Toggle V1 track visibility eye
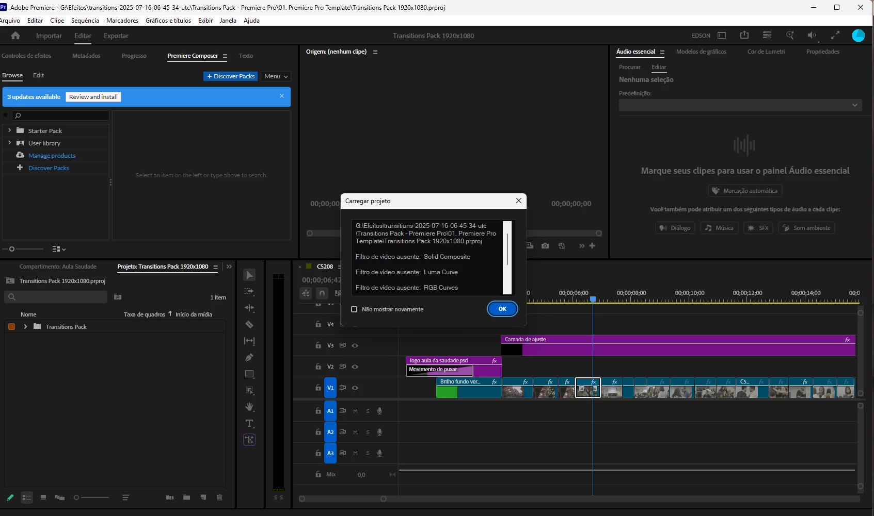Screen dimensions: 874x516 [355, 388]
